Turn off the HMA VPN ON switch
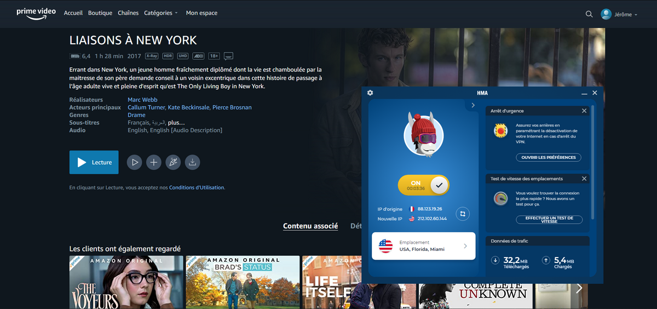 click(424, 185)
